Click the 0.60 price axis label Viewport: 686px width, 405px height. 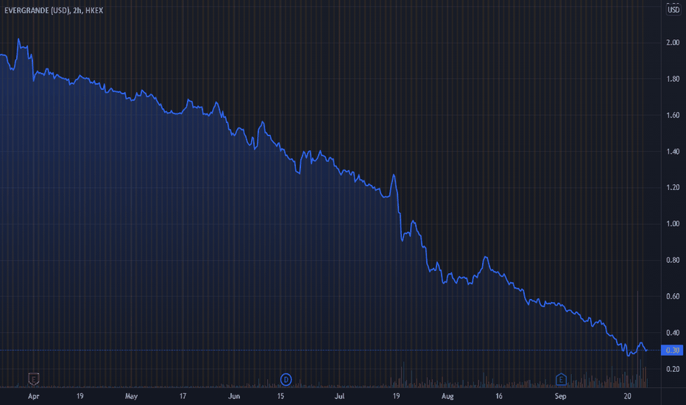[x=673, y=297]
